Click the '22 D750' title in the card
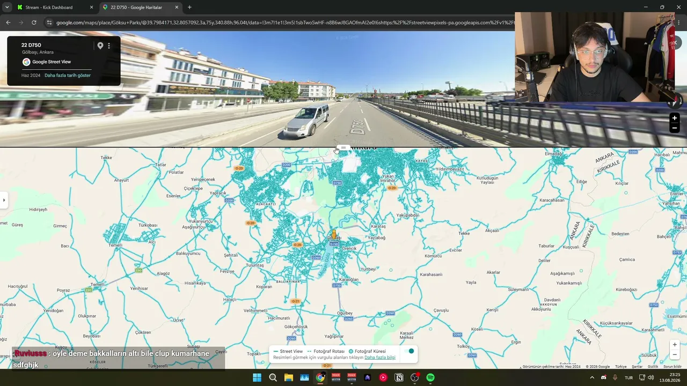The image size is (687, 386). [31, 45]
